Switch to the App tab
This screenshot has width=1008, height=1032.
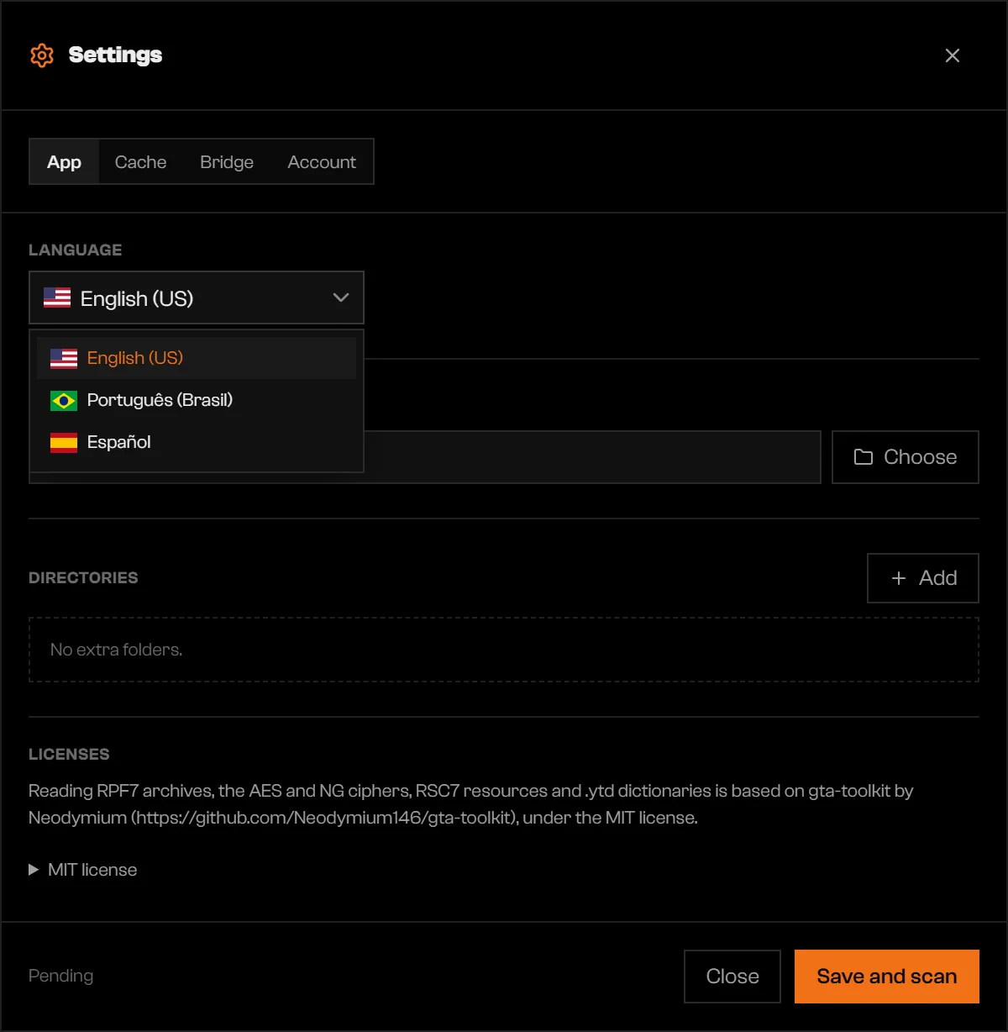point(64,162)
